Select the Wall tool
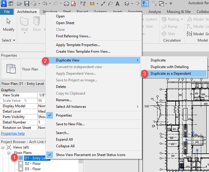 click(x=24, y=24)
